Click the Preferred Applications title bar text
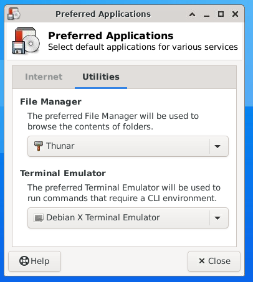 pyautogui.click(x=103, y=14)
